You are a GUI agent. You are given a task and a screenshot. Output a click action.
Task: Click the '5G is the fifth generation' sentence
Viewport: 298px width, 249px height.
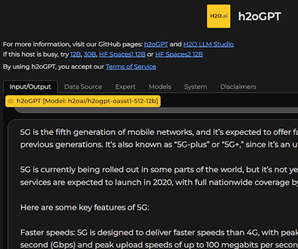pyautogui.click(x=159, y=132)
